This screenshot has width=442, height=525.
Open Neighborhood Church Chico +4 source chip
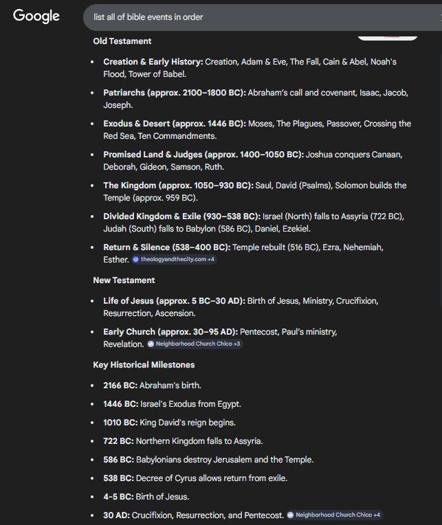click(x=335, y=515)
